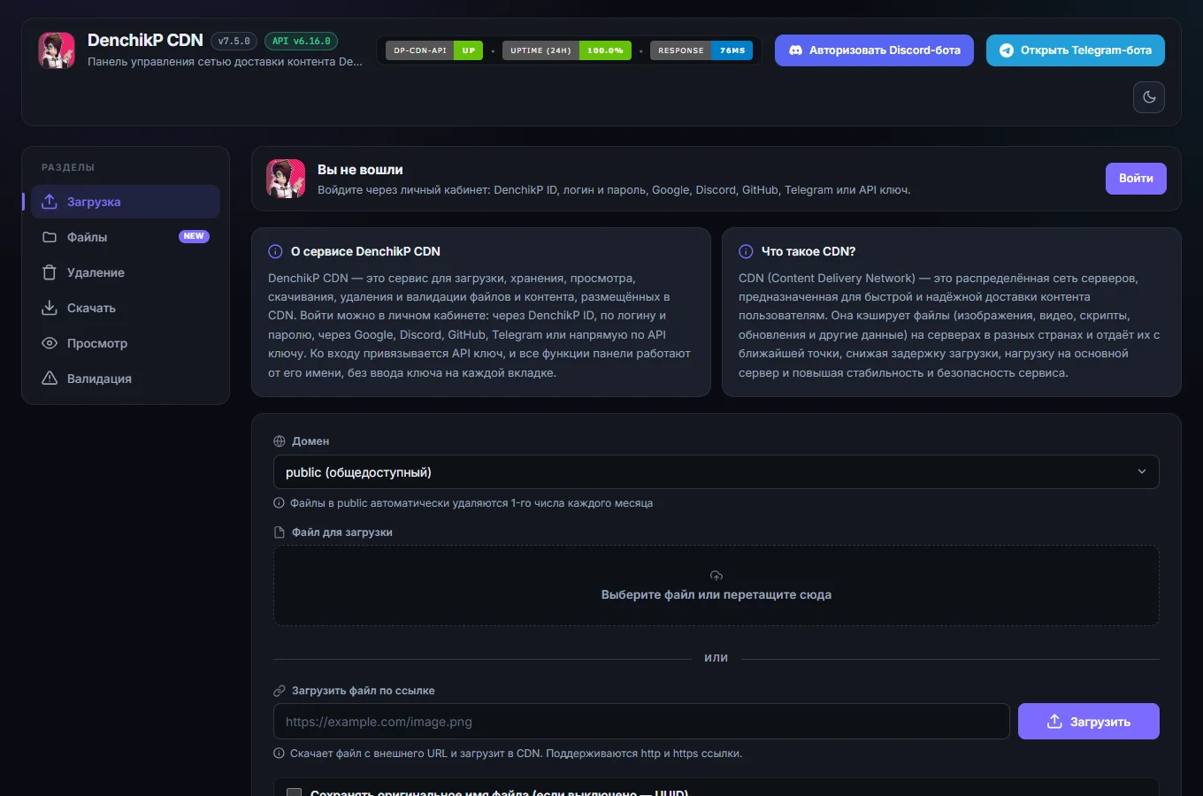The width and height of the screenshot is (1203, 796).
Task: Click the eye icon next to Просмотр
Action: [x=50, y=343]
